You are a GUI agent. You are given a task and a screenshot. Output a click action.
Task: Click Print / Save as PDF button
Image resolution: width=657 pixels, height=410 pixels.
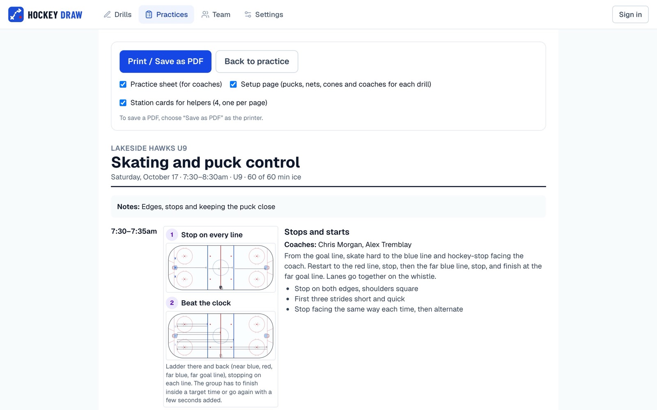(x=165, y=61)
